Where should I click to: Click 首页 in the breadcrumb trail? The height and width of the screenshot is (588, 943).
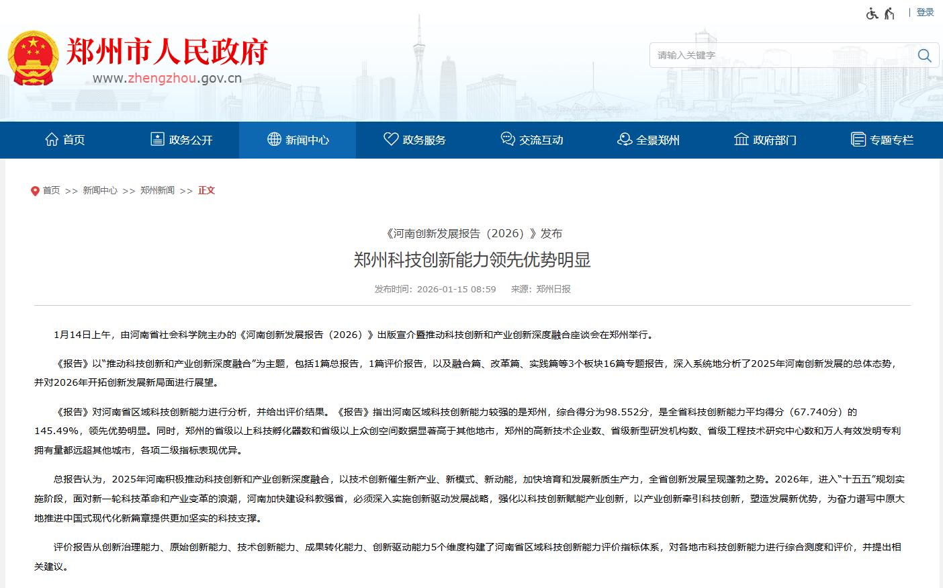coord(52,191)
